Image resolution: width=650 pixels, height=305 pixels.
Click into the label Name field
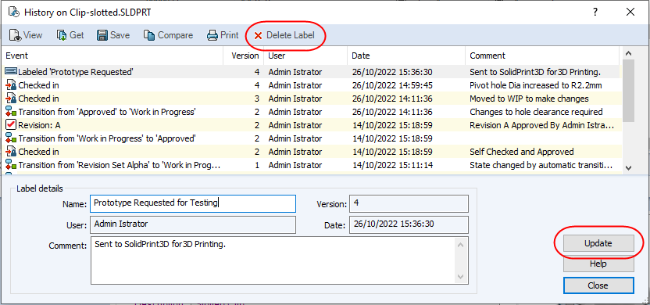click(193, 203)
